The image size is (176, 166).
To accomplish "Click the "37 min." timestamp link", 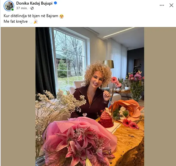I will [x=22, y=8].
